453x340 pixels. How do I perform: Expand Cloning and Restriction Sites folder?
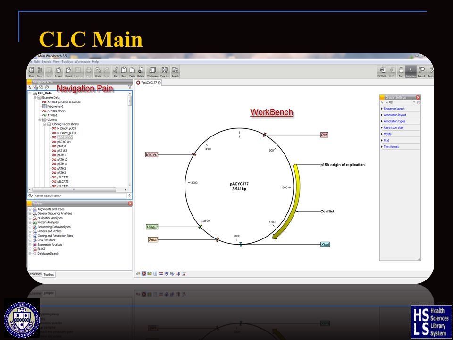pyautogui.click(x=30, y=236)
